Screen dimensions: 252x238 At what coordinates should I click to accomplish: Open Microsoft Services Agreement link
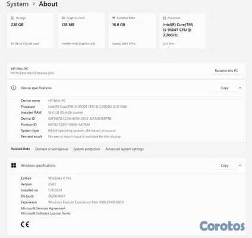43,208
